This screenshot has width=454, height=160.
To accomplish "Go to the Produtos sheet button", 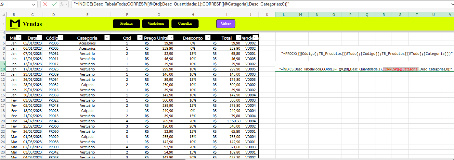I will click(126, 24).
